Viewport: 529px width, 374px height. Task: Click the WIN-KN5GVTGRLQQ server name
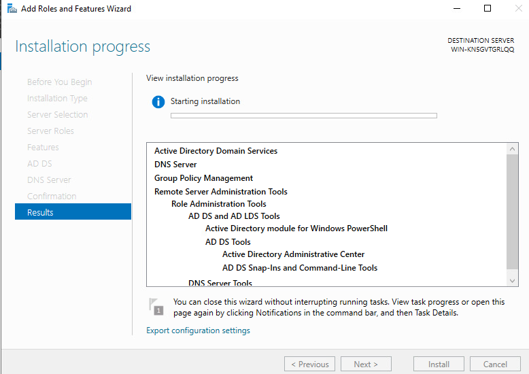[483, 49]
